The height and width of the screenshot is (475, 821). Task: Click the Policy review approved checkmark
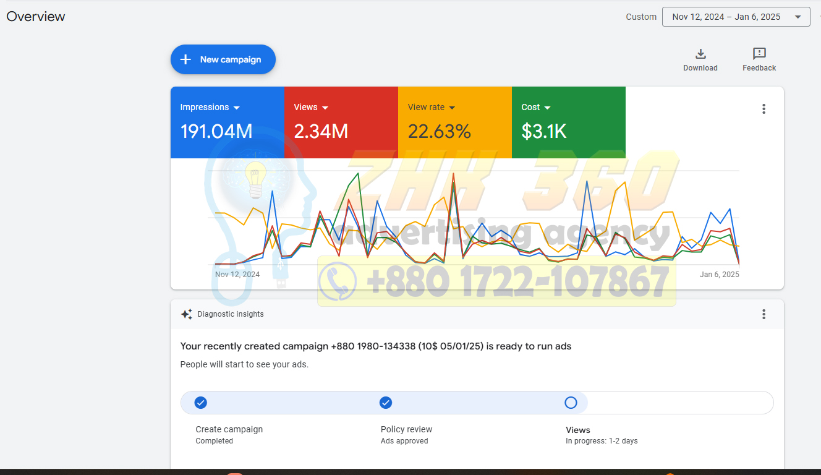[x=386, y=403]
